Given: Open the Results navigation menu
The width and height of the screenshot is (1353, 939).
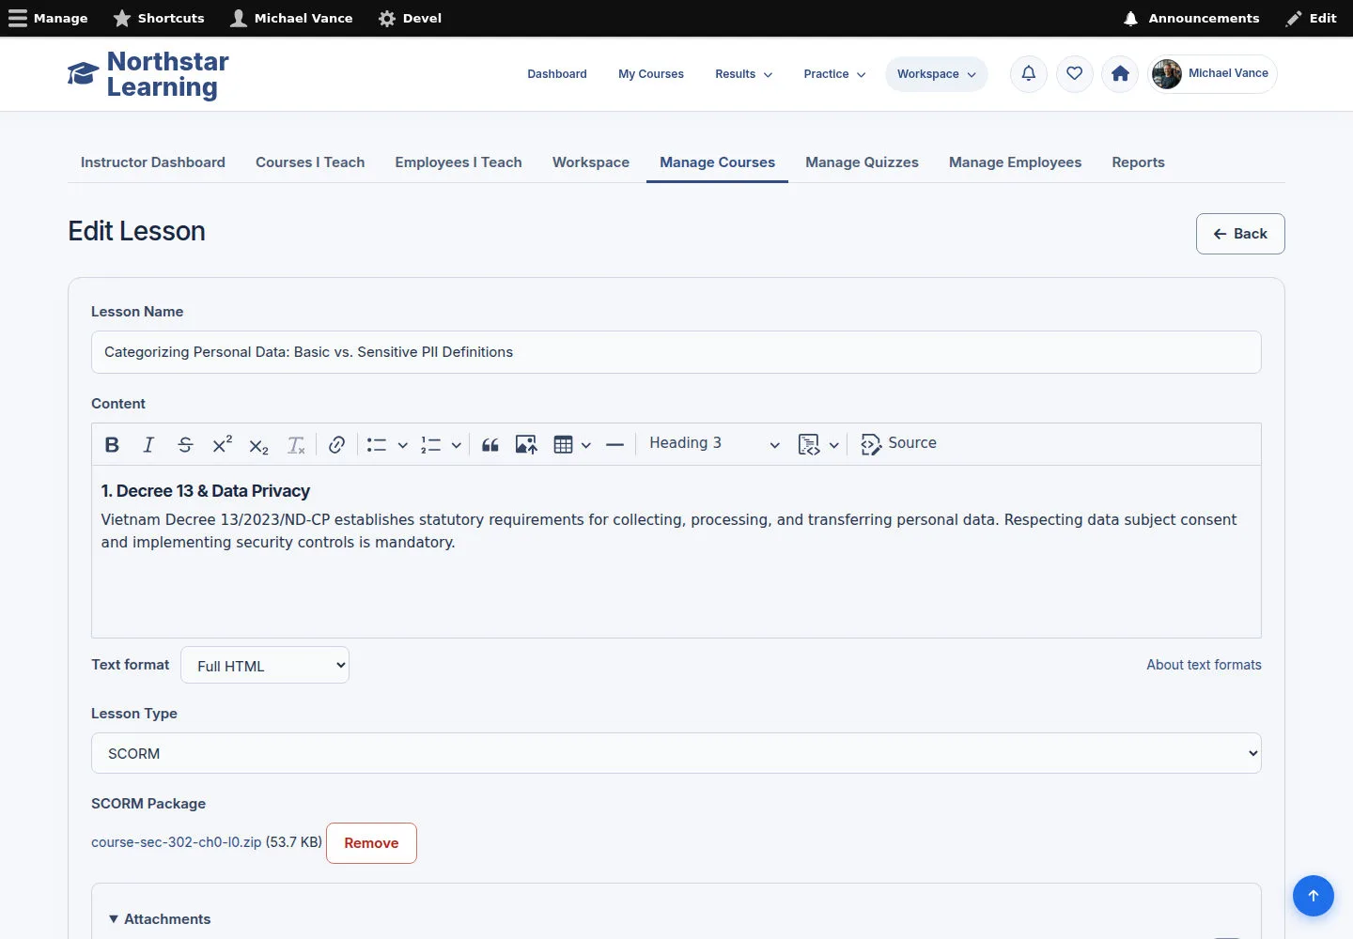Looking at the screenshot, I should coord(743,74).
